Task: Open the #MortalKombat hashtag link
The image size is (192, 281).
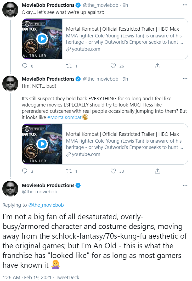Action: coord(64,117)
